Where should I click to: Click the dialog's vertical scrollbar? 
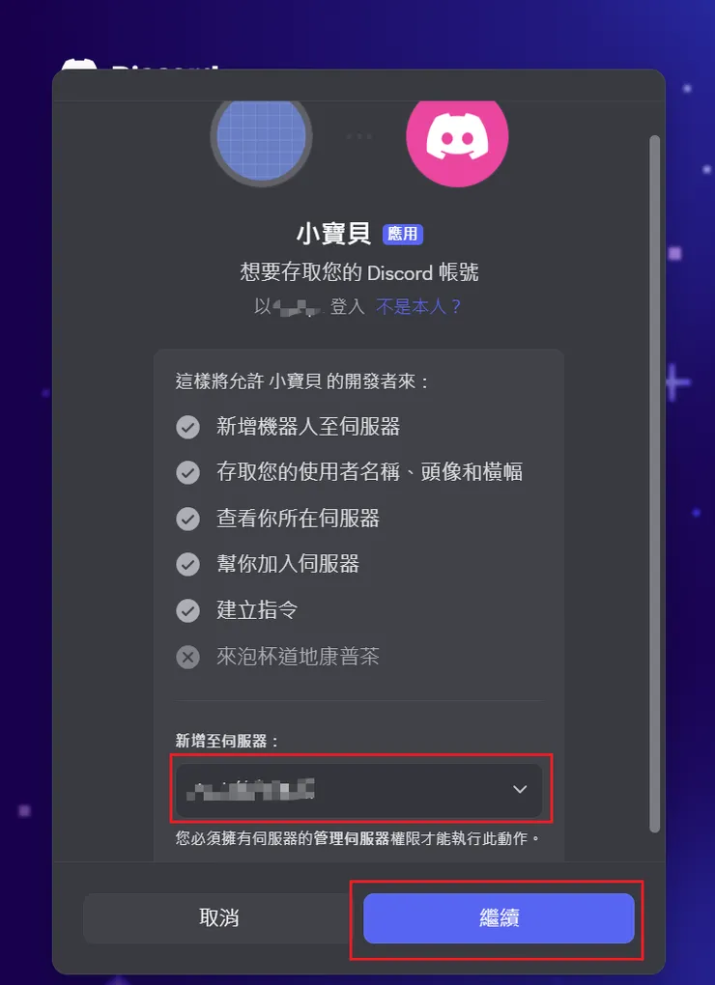[654, 484]
